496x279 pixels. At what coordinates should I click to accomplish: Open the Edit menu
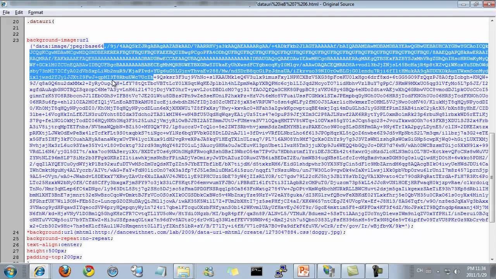(x=19, y=12)
